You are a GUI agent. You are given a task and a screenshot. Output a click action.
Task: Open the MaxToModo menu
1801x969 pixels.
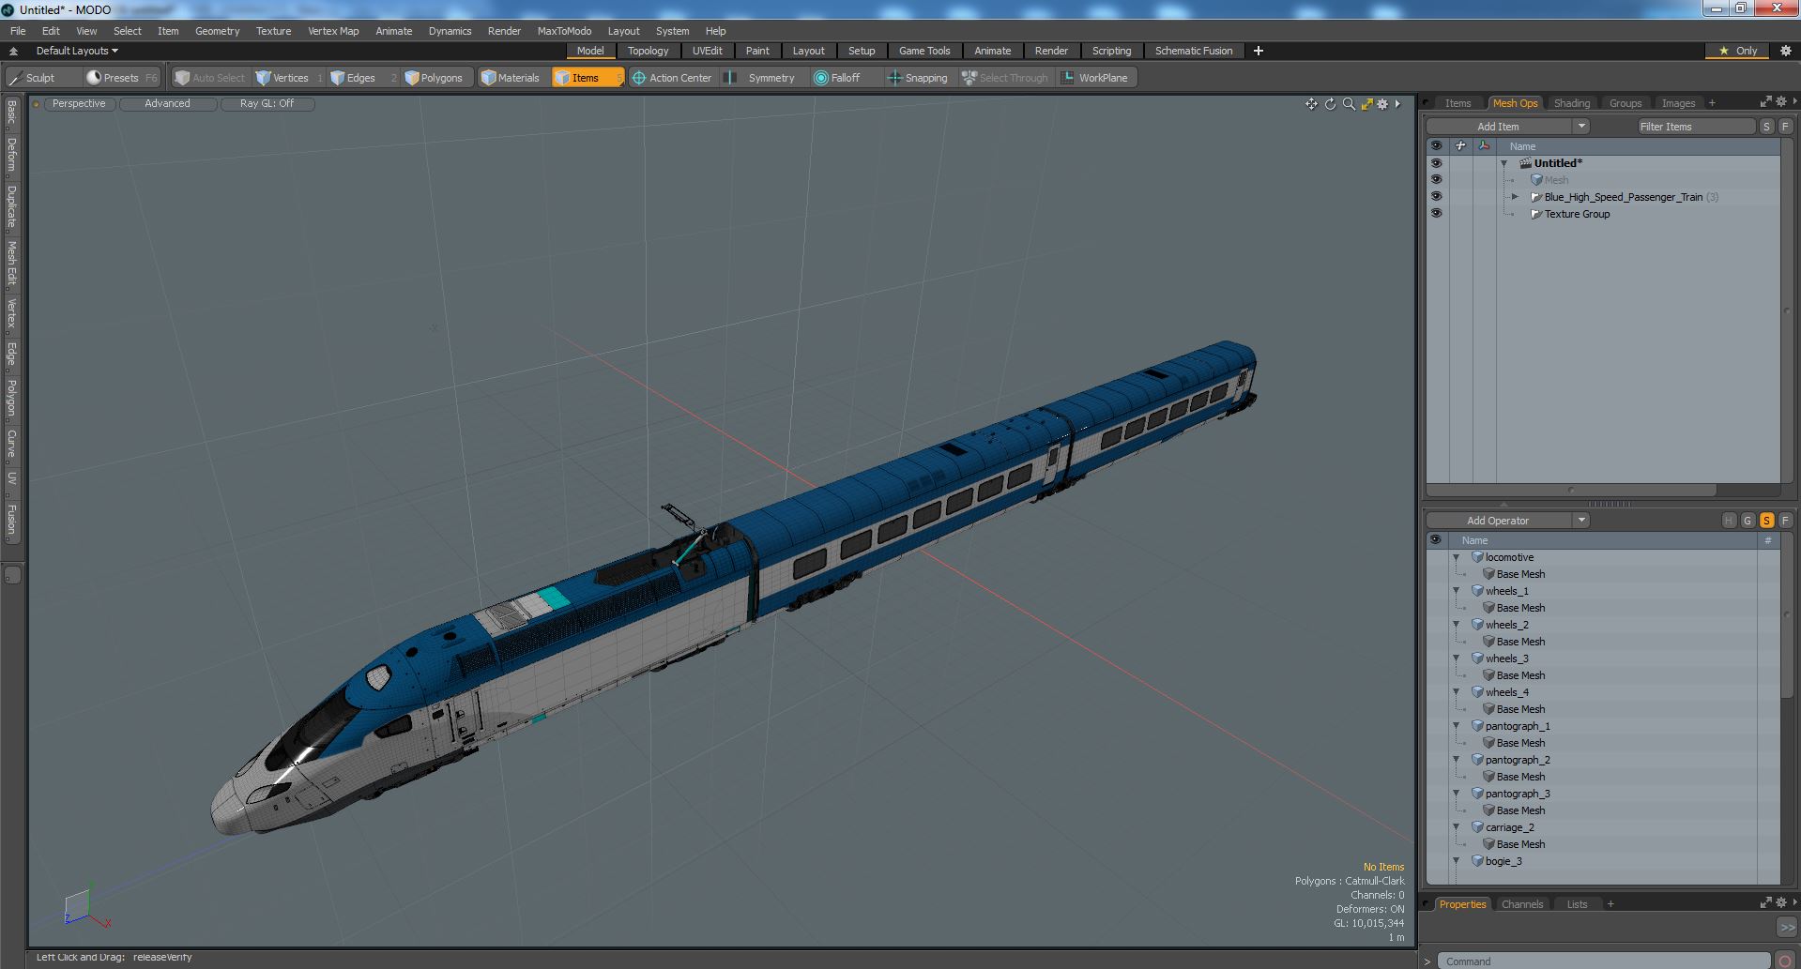coord(564,31)
